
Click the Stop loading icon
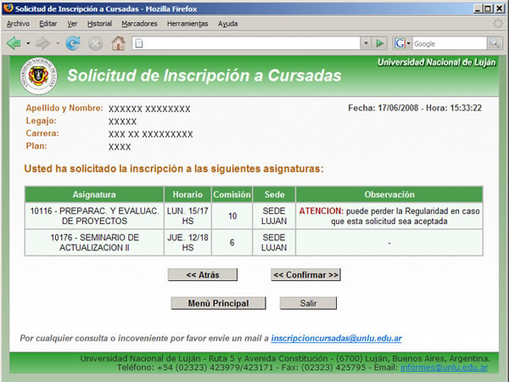(95, 42)
